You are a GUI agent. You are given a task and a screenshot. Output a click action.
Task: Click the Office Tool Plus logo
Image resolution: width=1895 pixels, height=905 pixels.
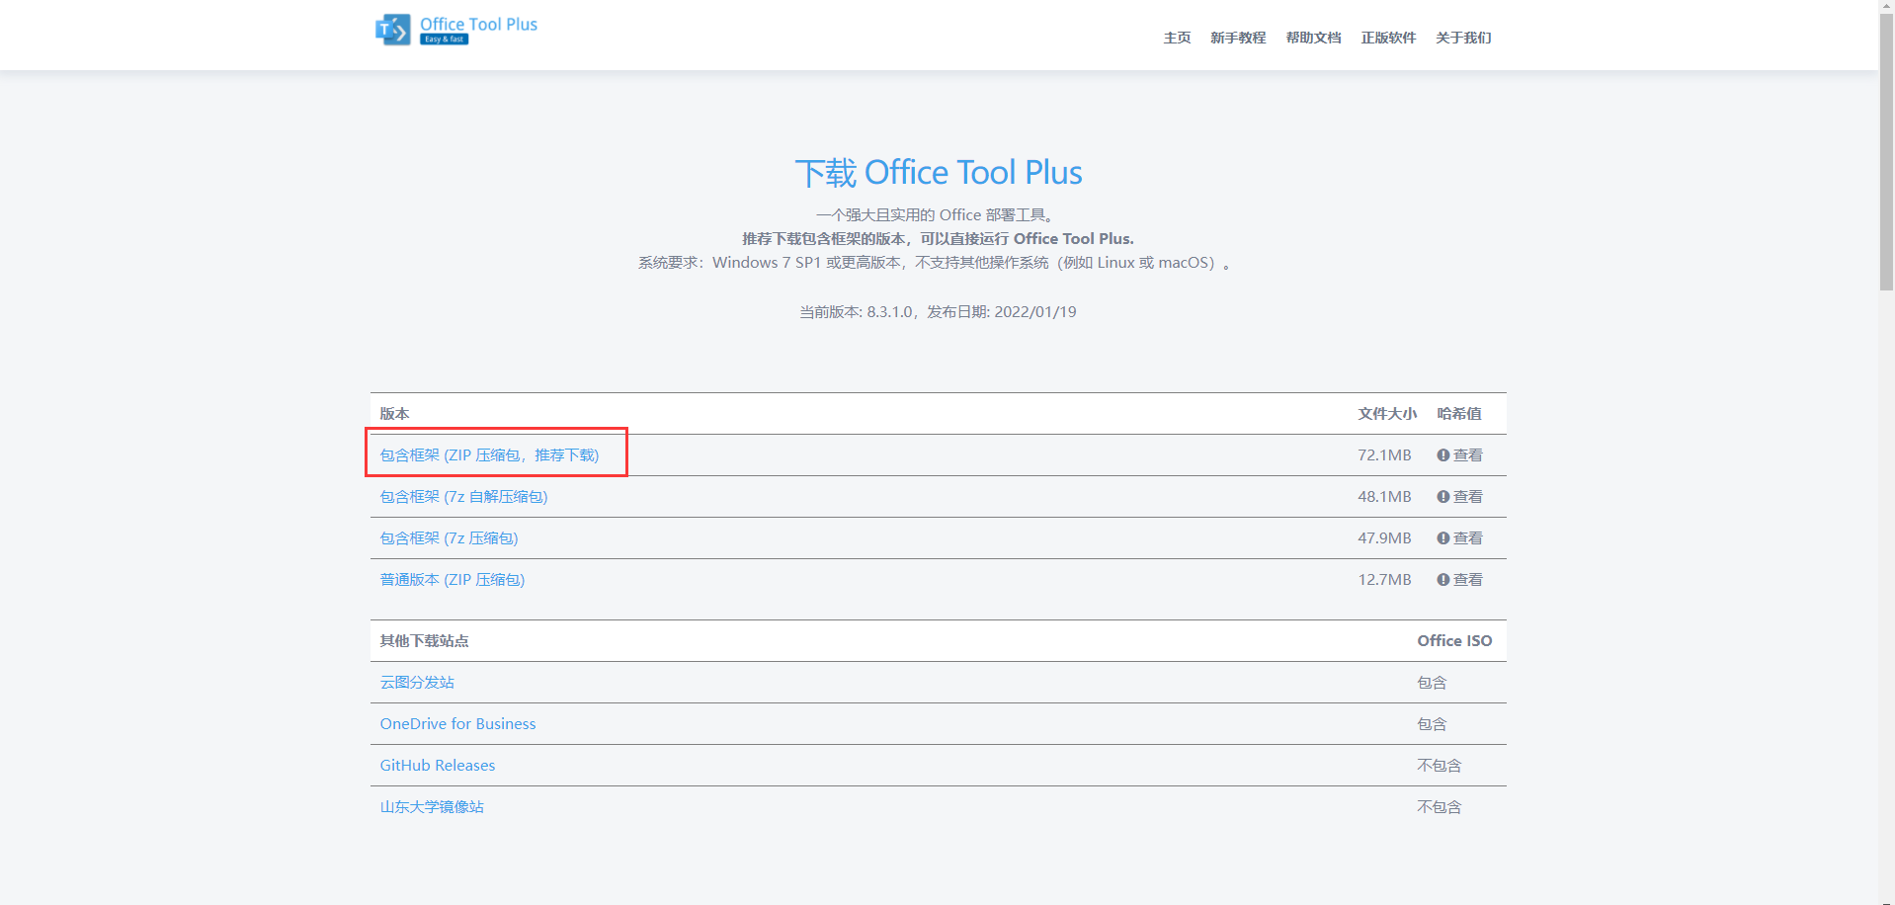tap(456, 30)
